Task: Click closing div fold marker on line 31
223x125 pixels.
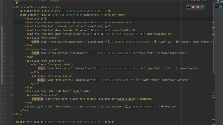Action: (13, 114)
